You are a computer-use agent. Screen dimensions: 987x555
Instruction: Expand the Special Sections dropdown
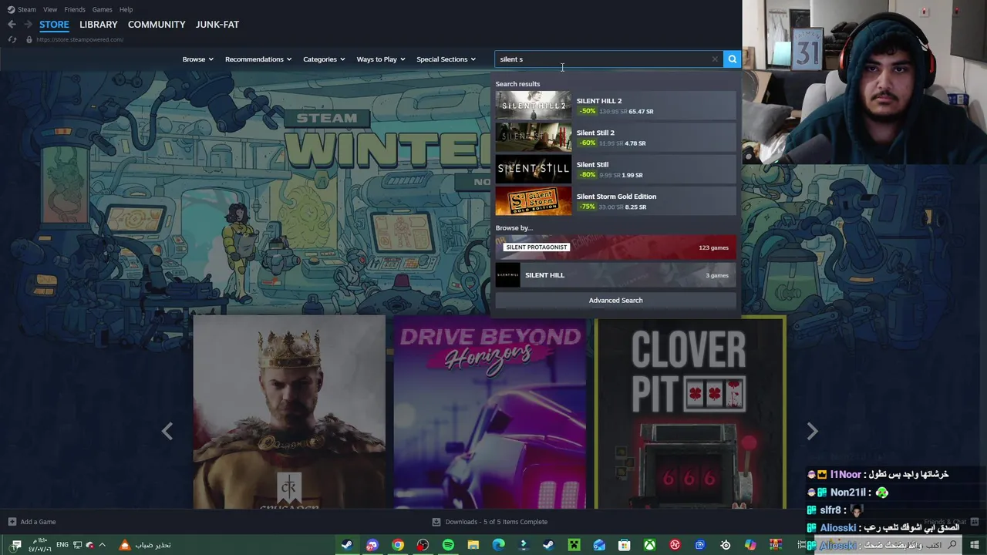pyautogui.click(x=446, y=59)
